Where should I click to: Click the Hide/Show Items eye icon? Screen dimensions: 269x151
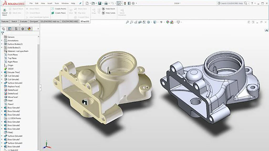[x=161, y=22]
